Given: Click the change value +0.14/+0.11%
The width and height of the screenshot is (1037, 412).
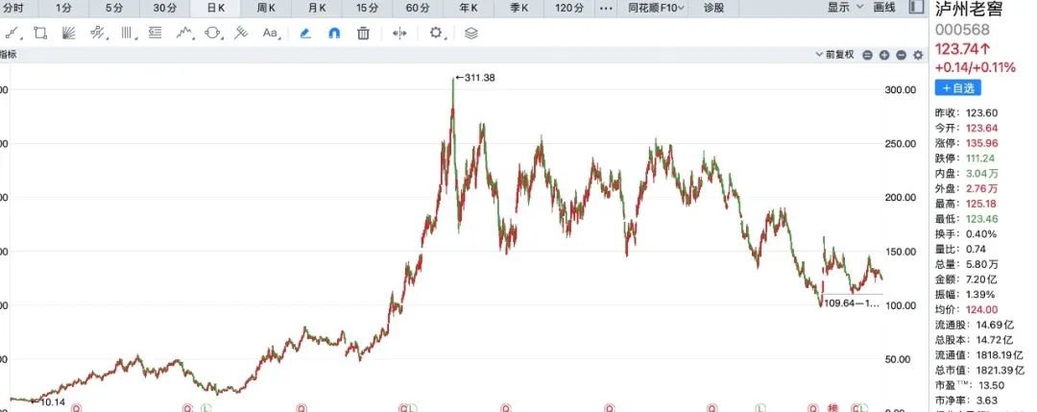Looking at the screenshot, I should point(975,67).
